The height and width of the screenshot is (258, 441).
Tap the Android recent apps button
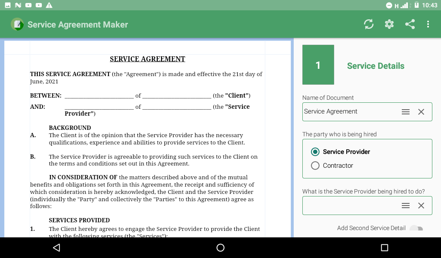pos(385,247)
